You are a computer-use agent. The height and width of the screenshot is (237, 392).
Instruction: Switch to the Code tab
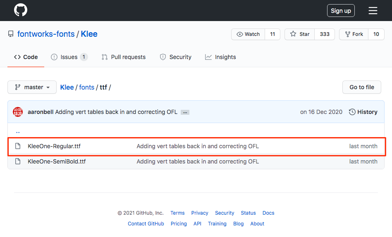click(26, 57)
